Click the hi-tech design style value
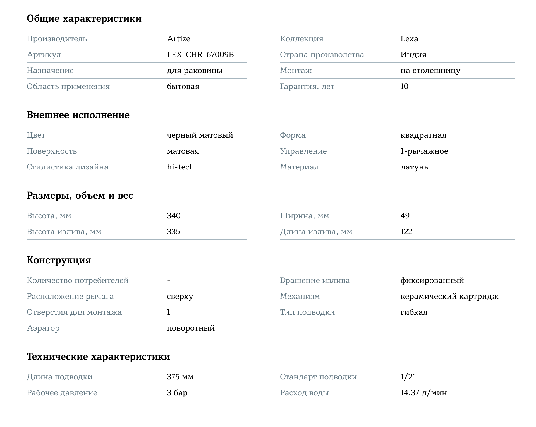This screenshot has height=427, width=536. (x=180, y=167)
